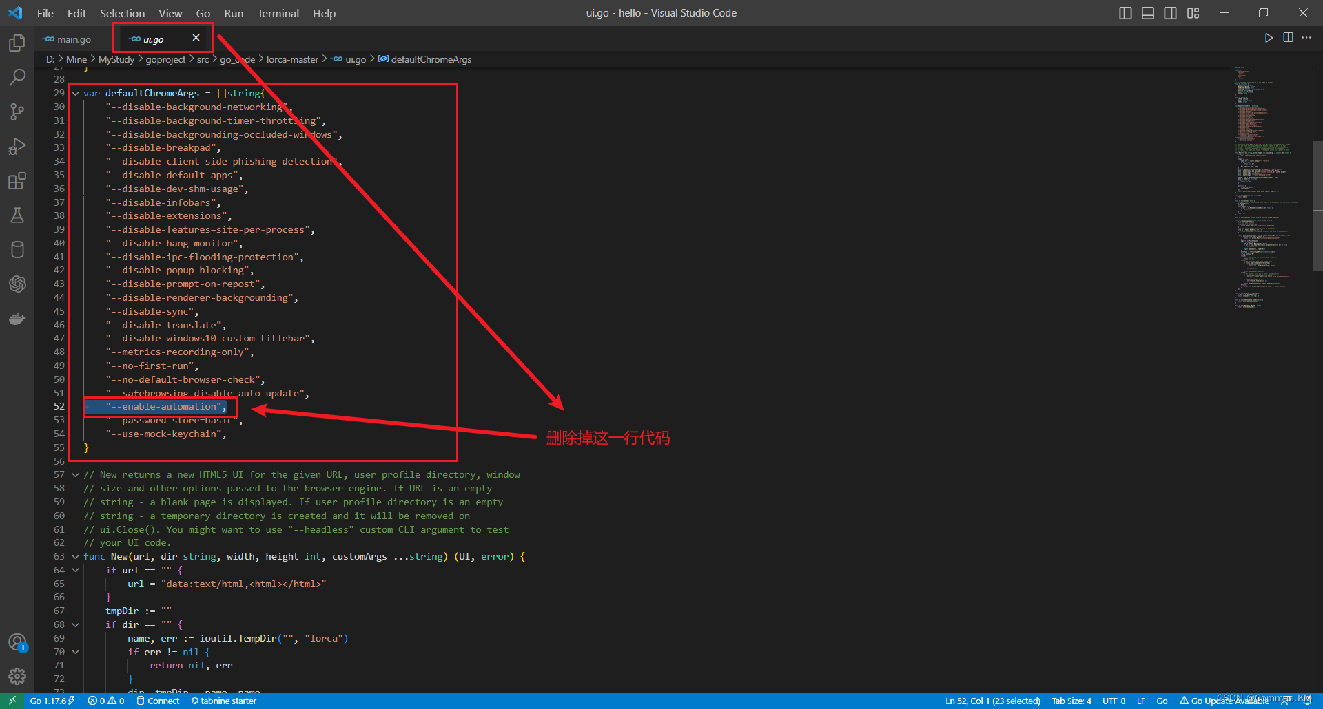The height and width of the screenshot is (709, 1323).
Task: Open the Accounts menu icon
Action: coord(17,643)
